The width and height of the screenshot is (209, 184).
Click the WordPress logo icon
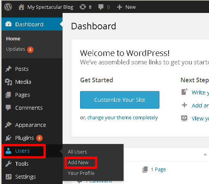coord(8,7)
